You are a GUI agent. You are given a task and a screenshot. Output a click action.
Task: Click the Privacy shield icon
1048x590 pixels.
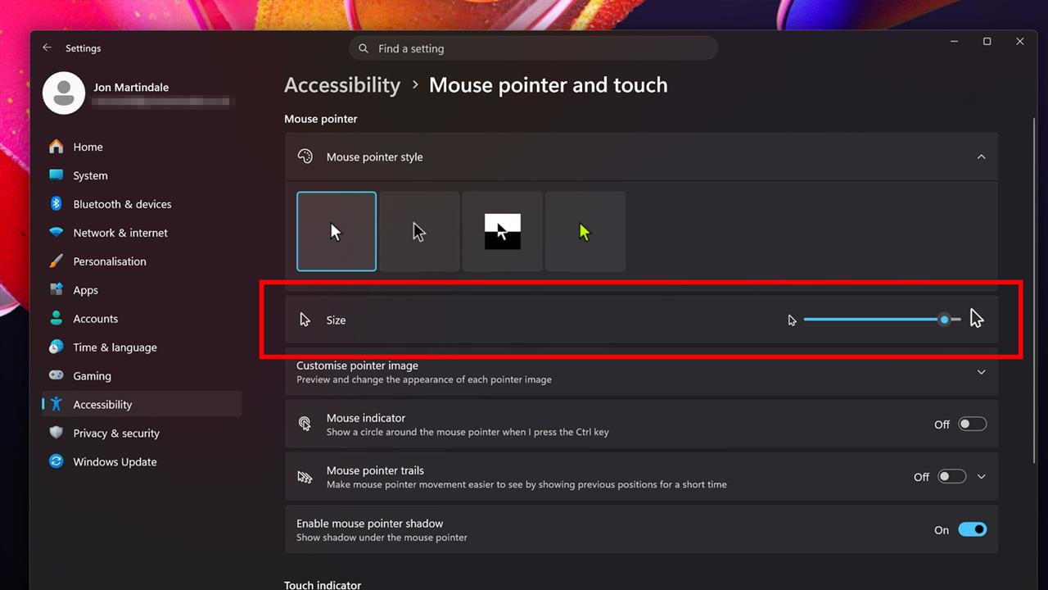click(x=56, y=433)
